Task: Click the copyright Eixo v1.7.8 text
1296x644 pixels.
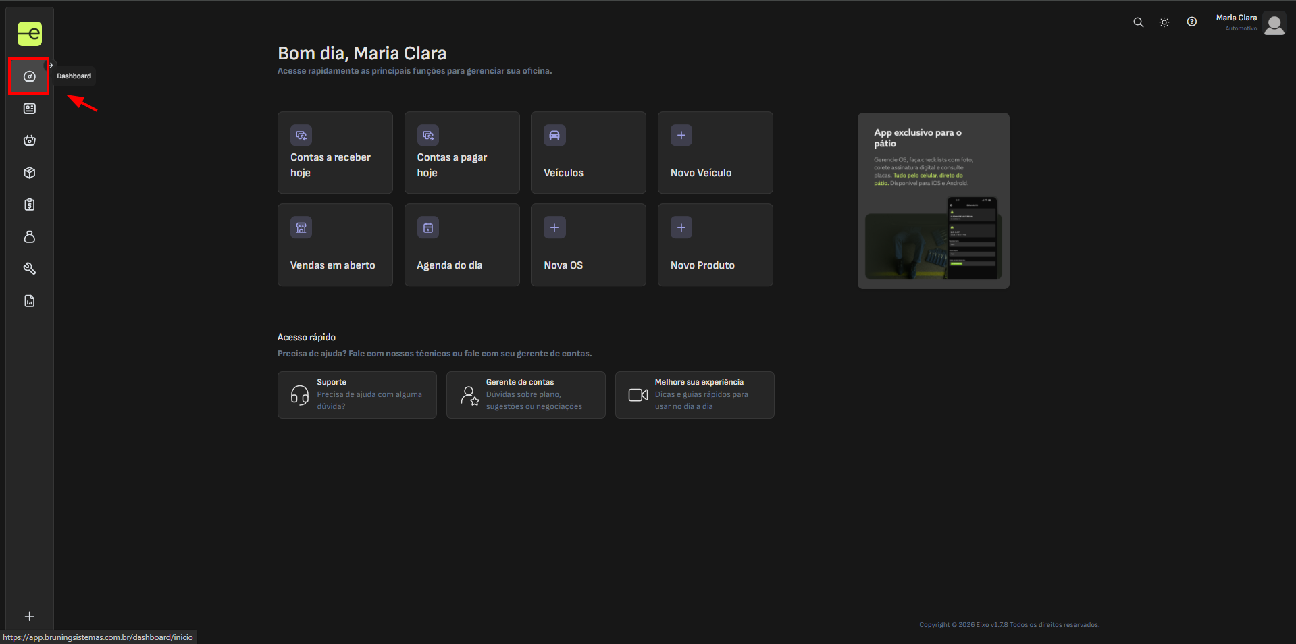Action: tap(1009, 625)
